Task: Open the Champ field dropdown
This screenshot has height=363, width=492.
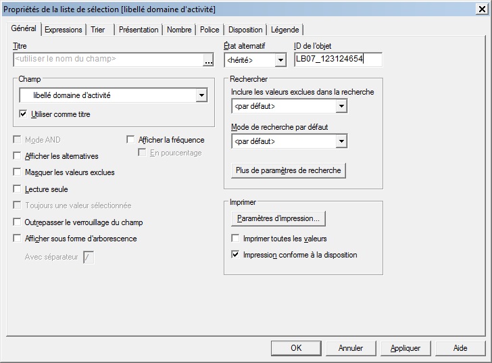Action: [x=201, y=96]
